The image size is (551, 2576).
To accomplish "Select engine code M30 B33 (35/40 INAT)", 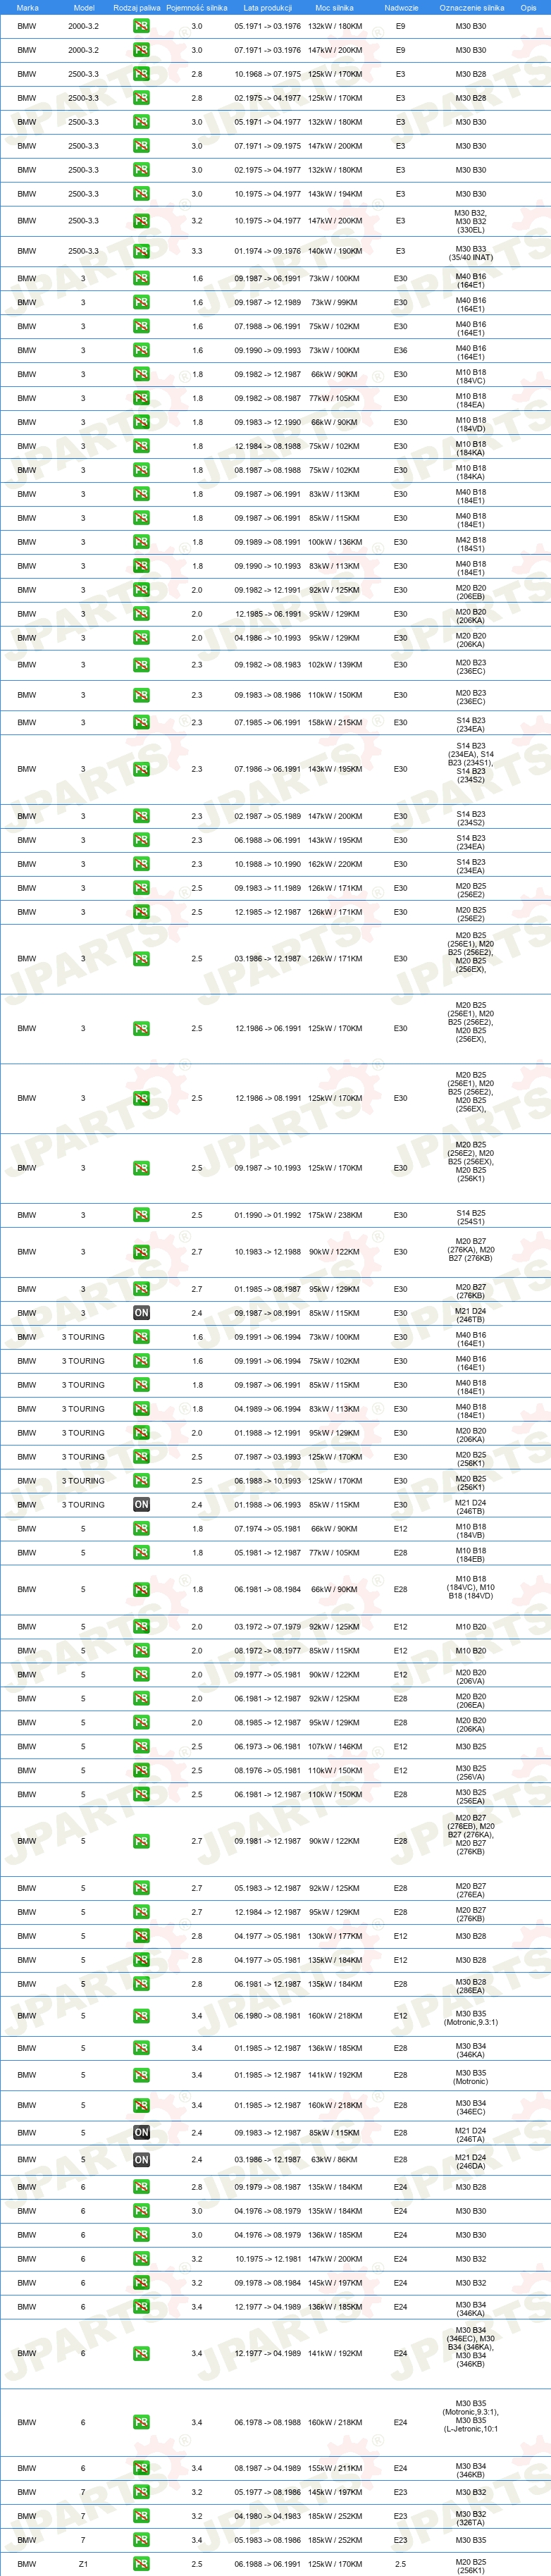I will (x=471, y=253).
